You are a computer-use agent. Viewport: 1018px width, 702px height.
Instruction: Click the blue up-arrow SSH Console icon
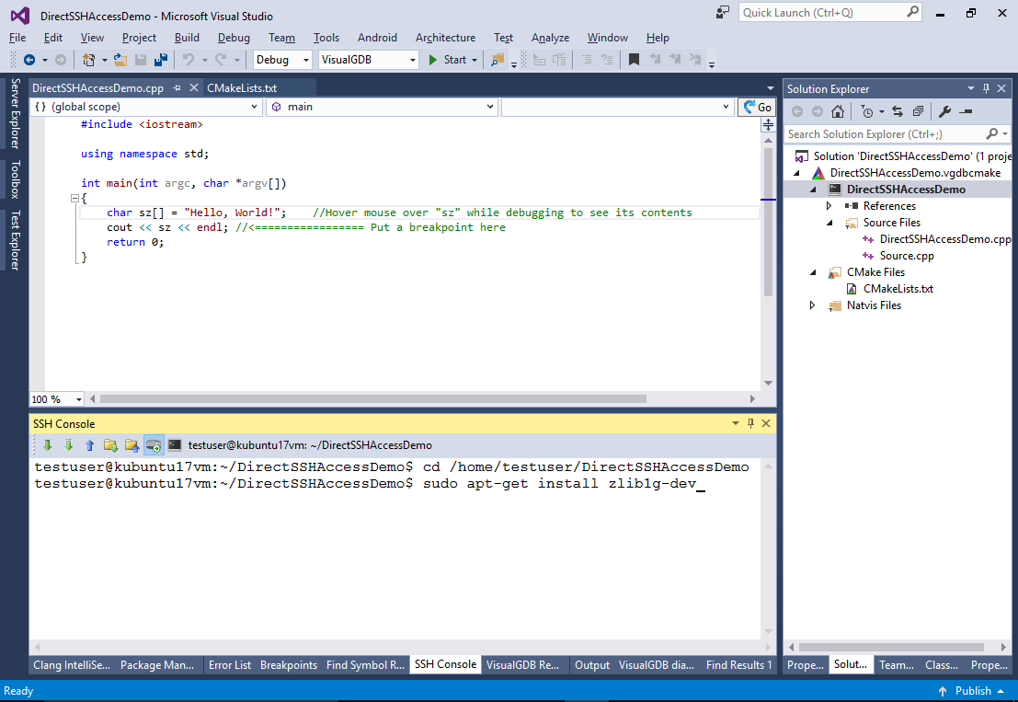pos(89,444)
